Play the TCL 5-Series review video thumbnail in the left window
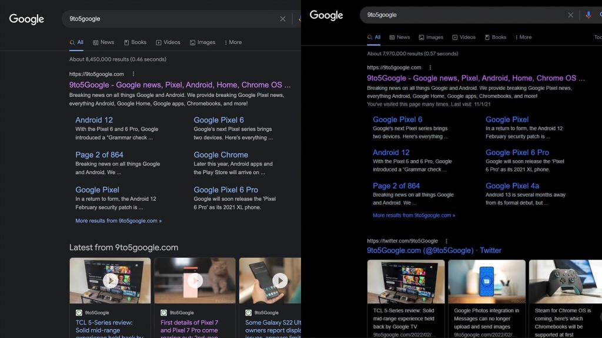The image size is (602, 338). point(110,280)
